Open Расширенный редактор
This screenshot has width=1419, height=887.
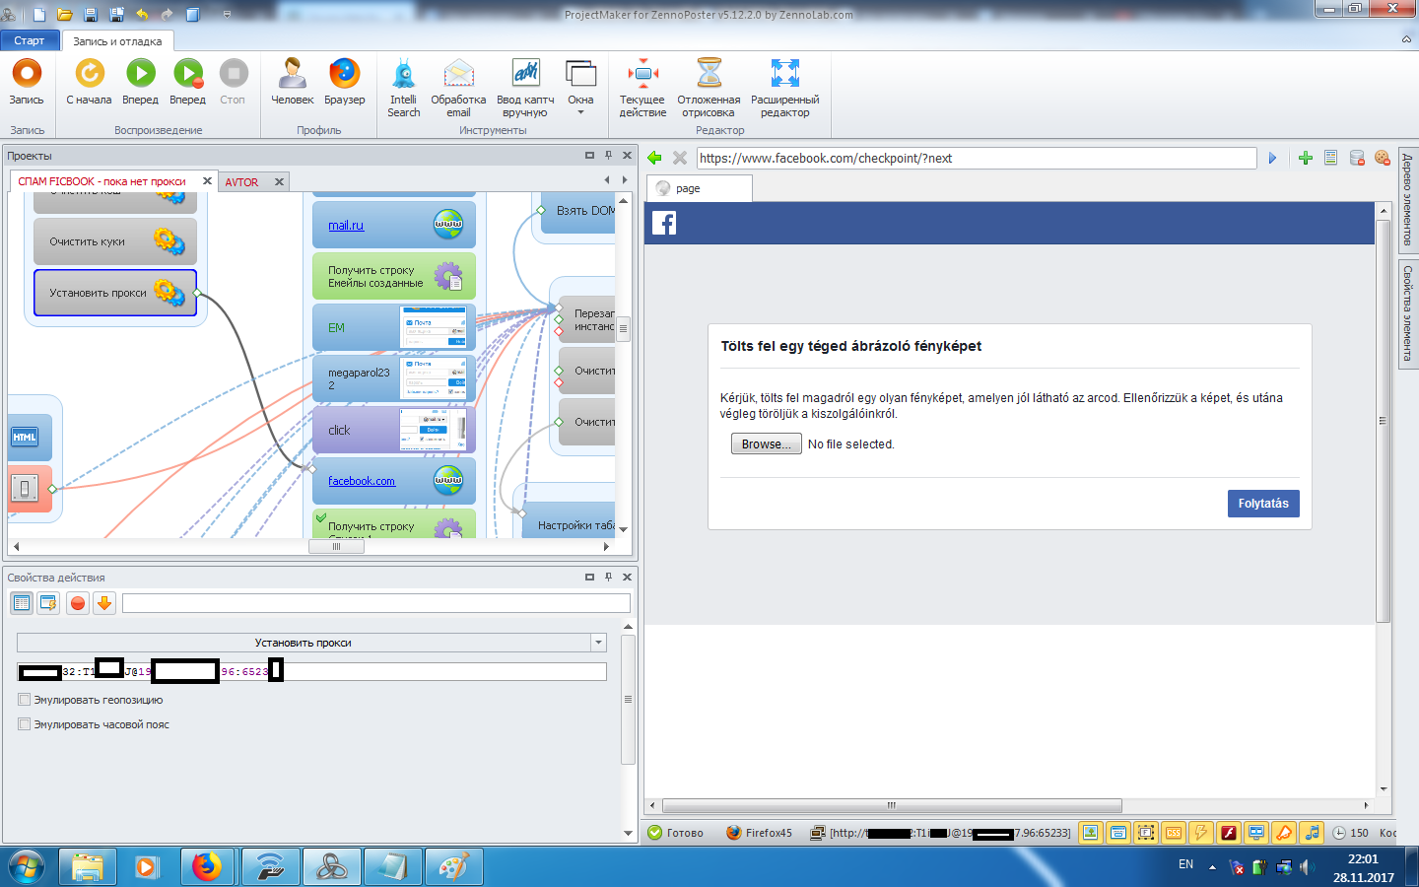(x=784, y=88)
